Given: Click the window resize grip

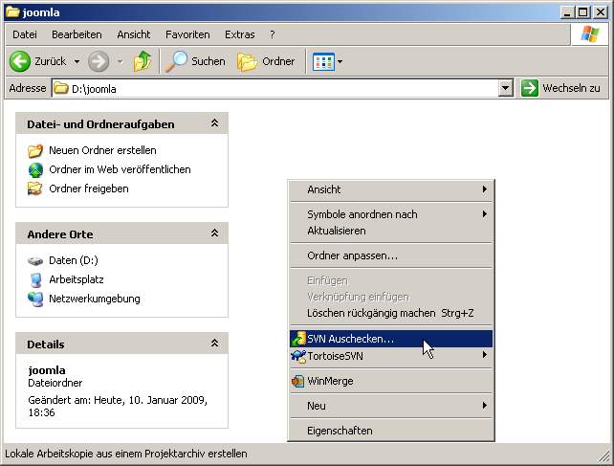Looking at the screenshot, I should [x=605, y=456].
